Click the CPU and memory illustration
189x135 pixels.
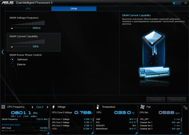pyautogui.click(x=154, y=54)
